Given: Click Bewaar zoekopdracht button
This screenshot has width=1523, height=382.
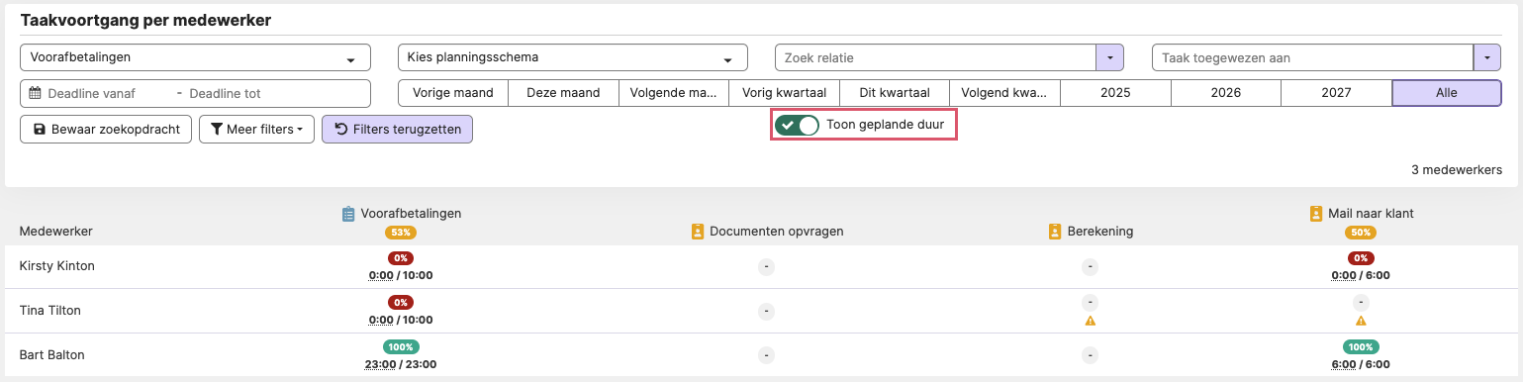Looking at the screenshot, I should (106, 130).
